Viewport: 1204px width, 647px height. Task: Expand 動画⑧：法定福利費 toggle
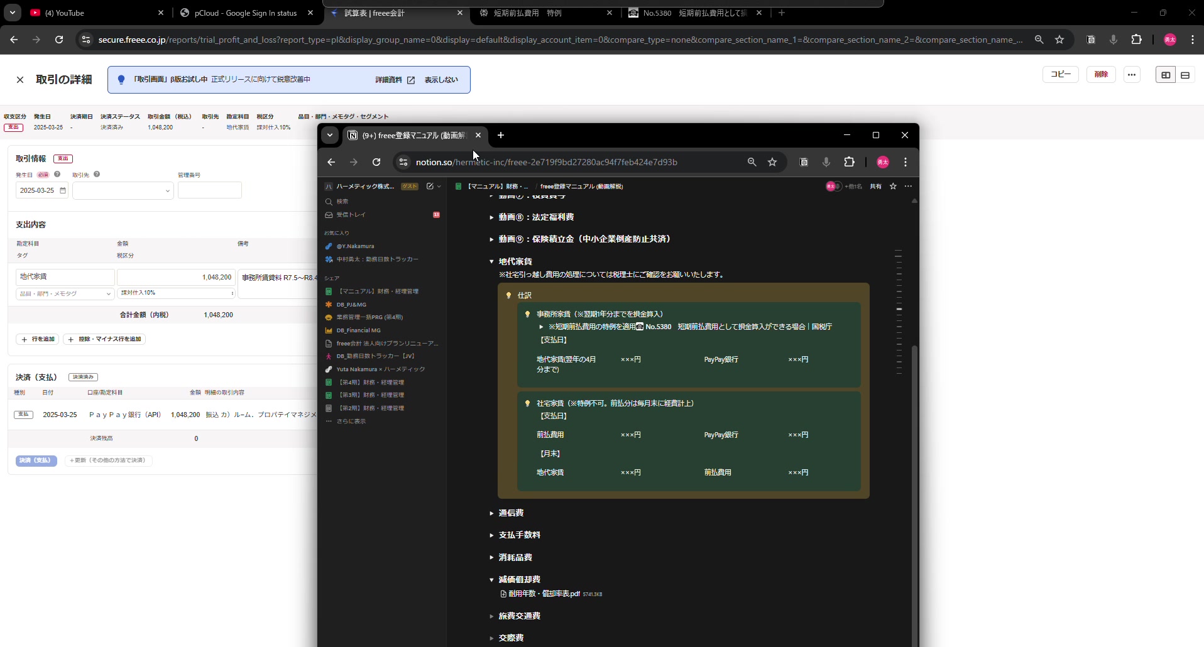491,217
